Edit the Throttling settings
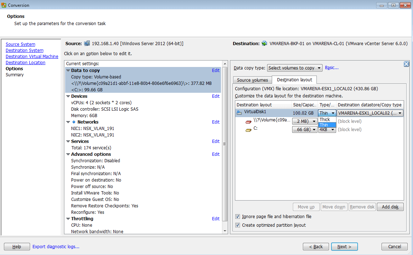This screenshot has height=255, width=413. coord(216,218)
